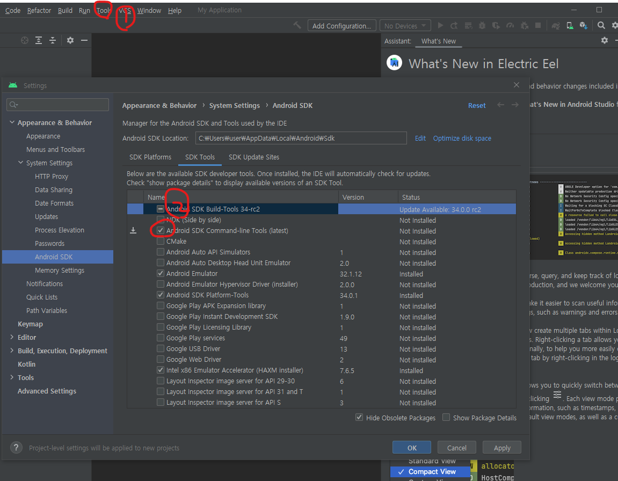Click the Reset link
This screenshot has height=481, width=618.
476,105
